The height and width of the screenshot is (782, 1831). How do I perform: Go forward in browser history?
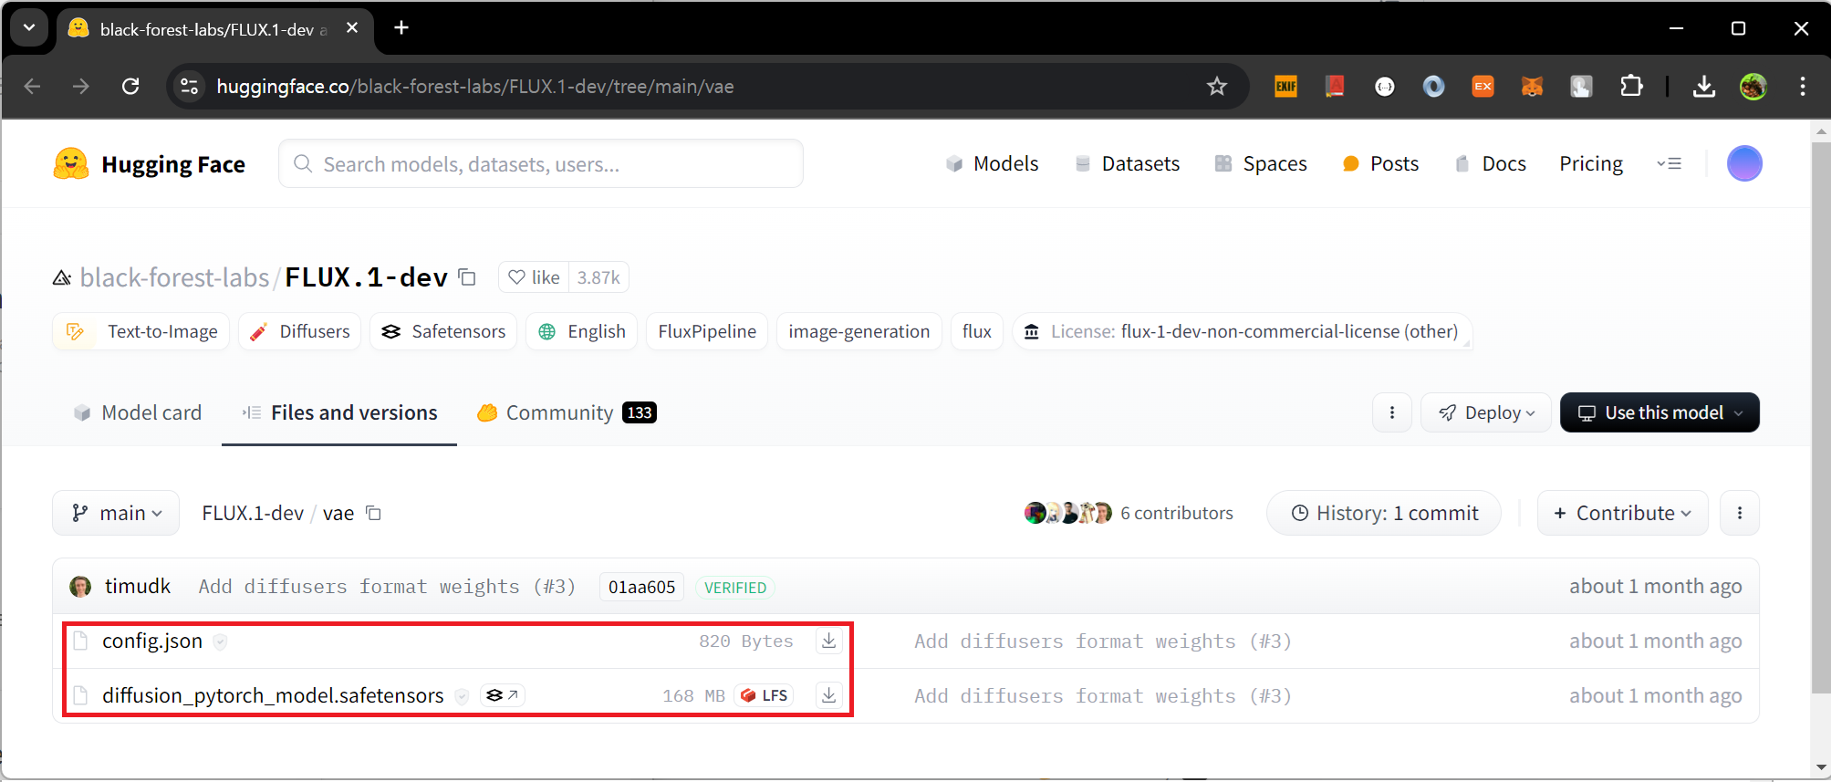(x=81, y=87)
